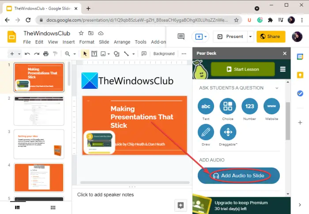This screenshot has height=214, width=309.
Task: Move presentation using the folder icon
Action: pos(90,33)
